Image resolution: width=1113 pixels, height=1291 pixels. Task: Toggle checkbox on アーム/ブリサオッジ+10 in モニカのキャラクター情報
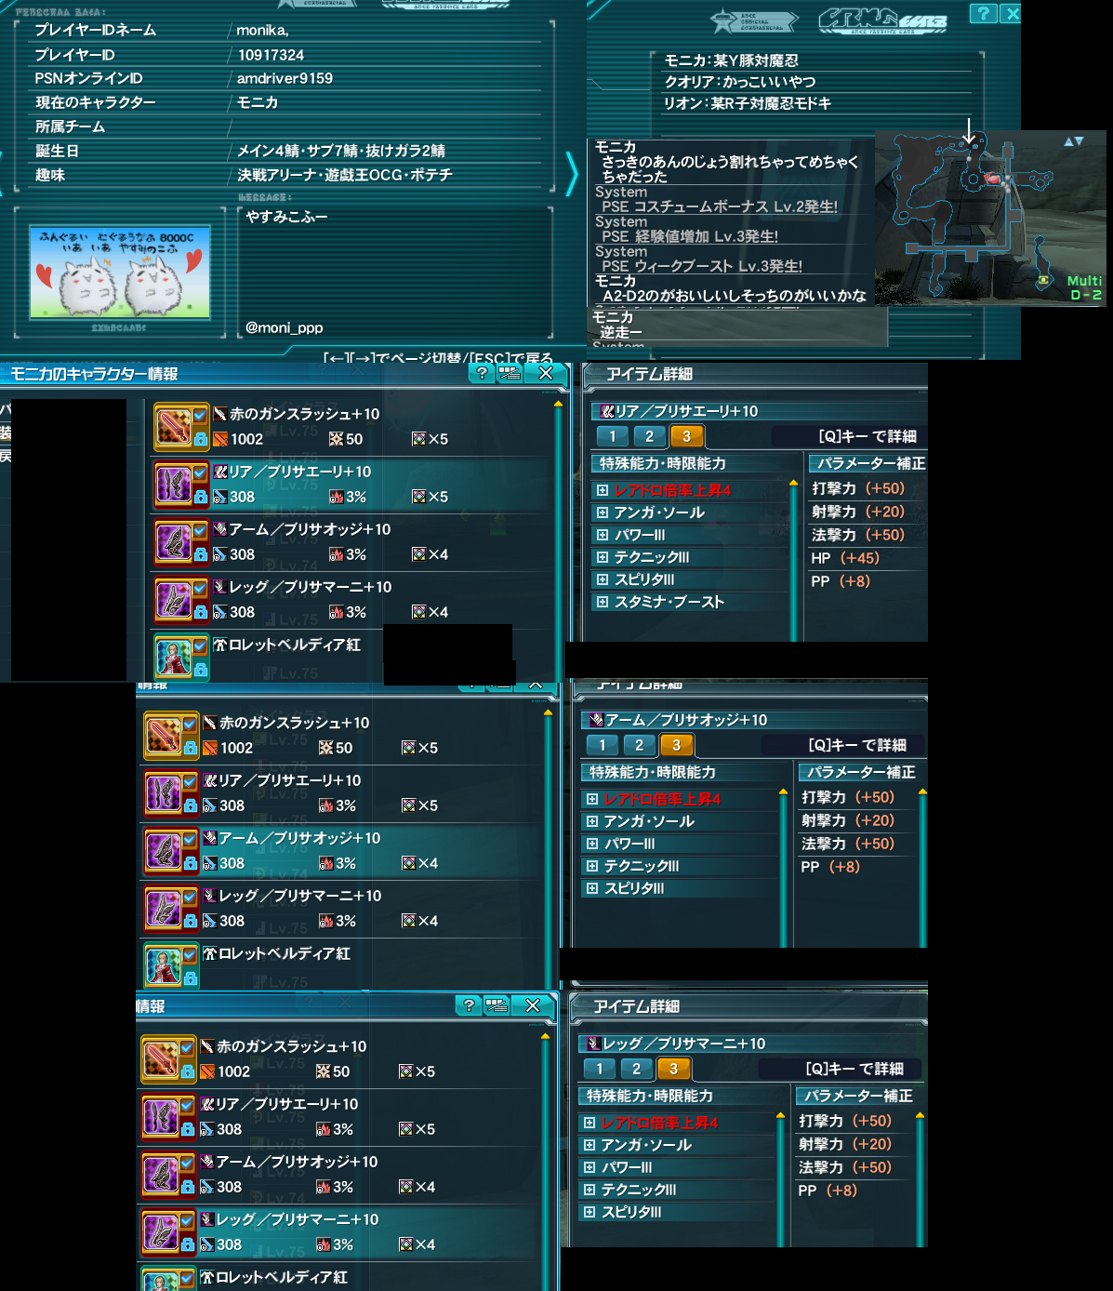click(x=201, y=530)
